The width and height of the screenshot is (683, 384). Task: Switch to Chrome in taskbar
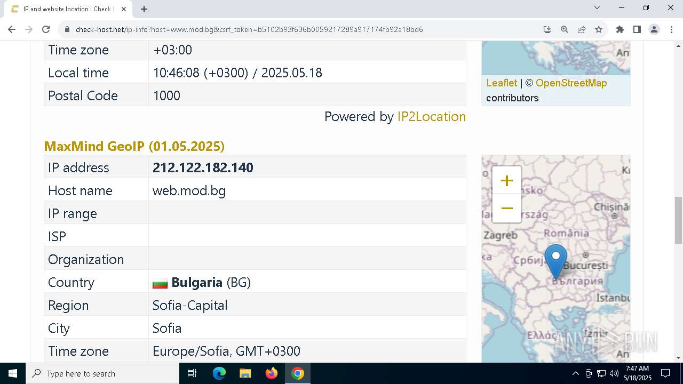coord(298,373)
